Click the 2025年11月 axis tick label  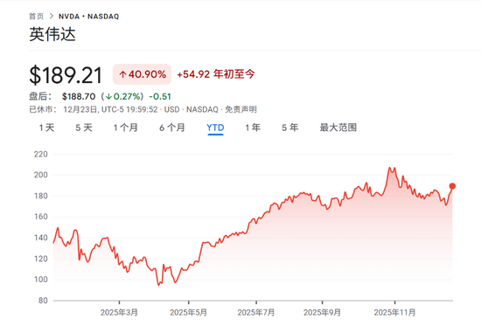pos(394,313)
